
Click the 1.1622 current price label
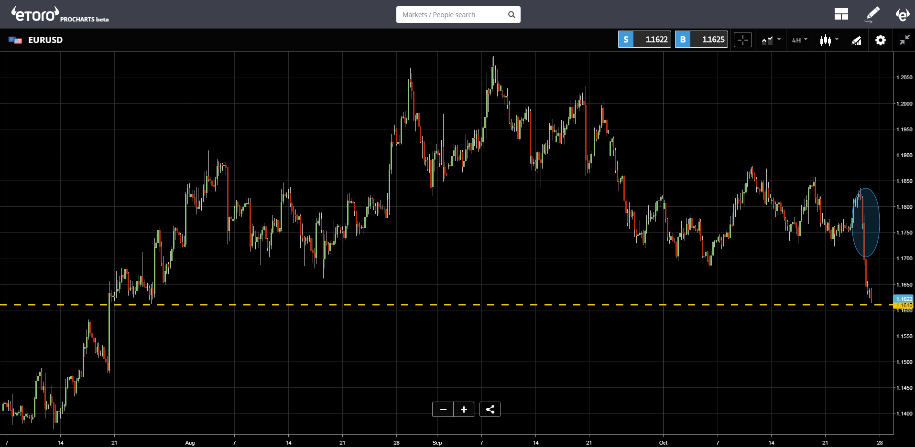tap(904, 299)
